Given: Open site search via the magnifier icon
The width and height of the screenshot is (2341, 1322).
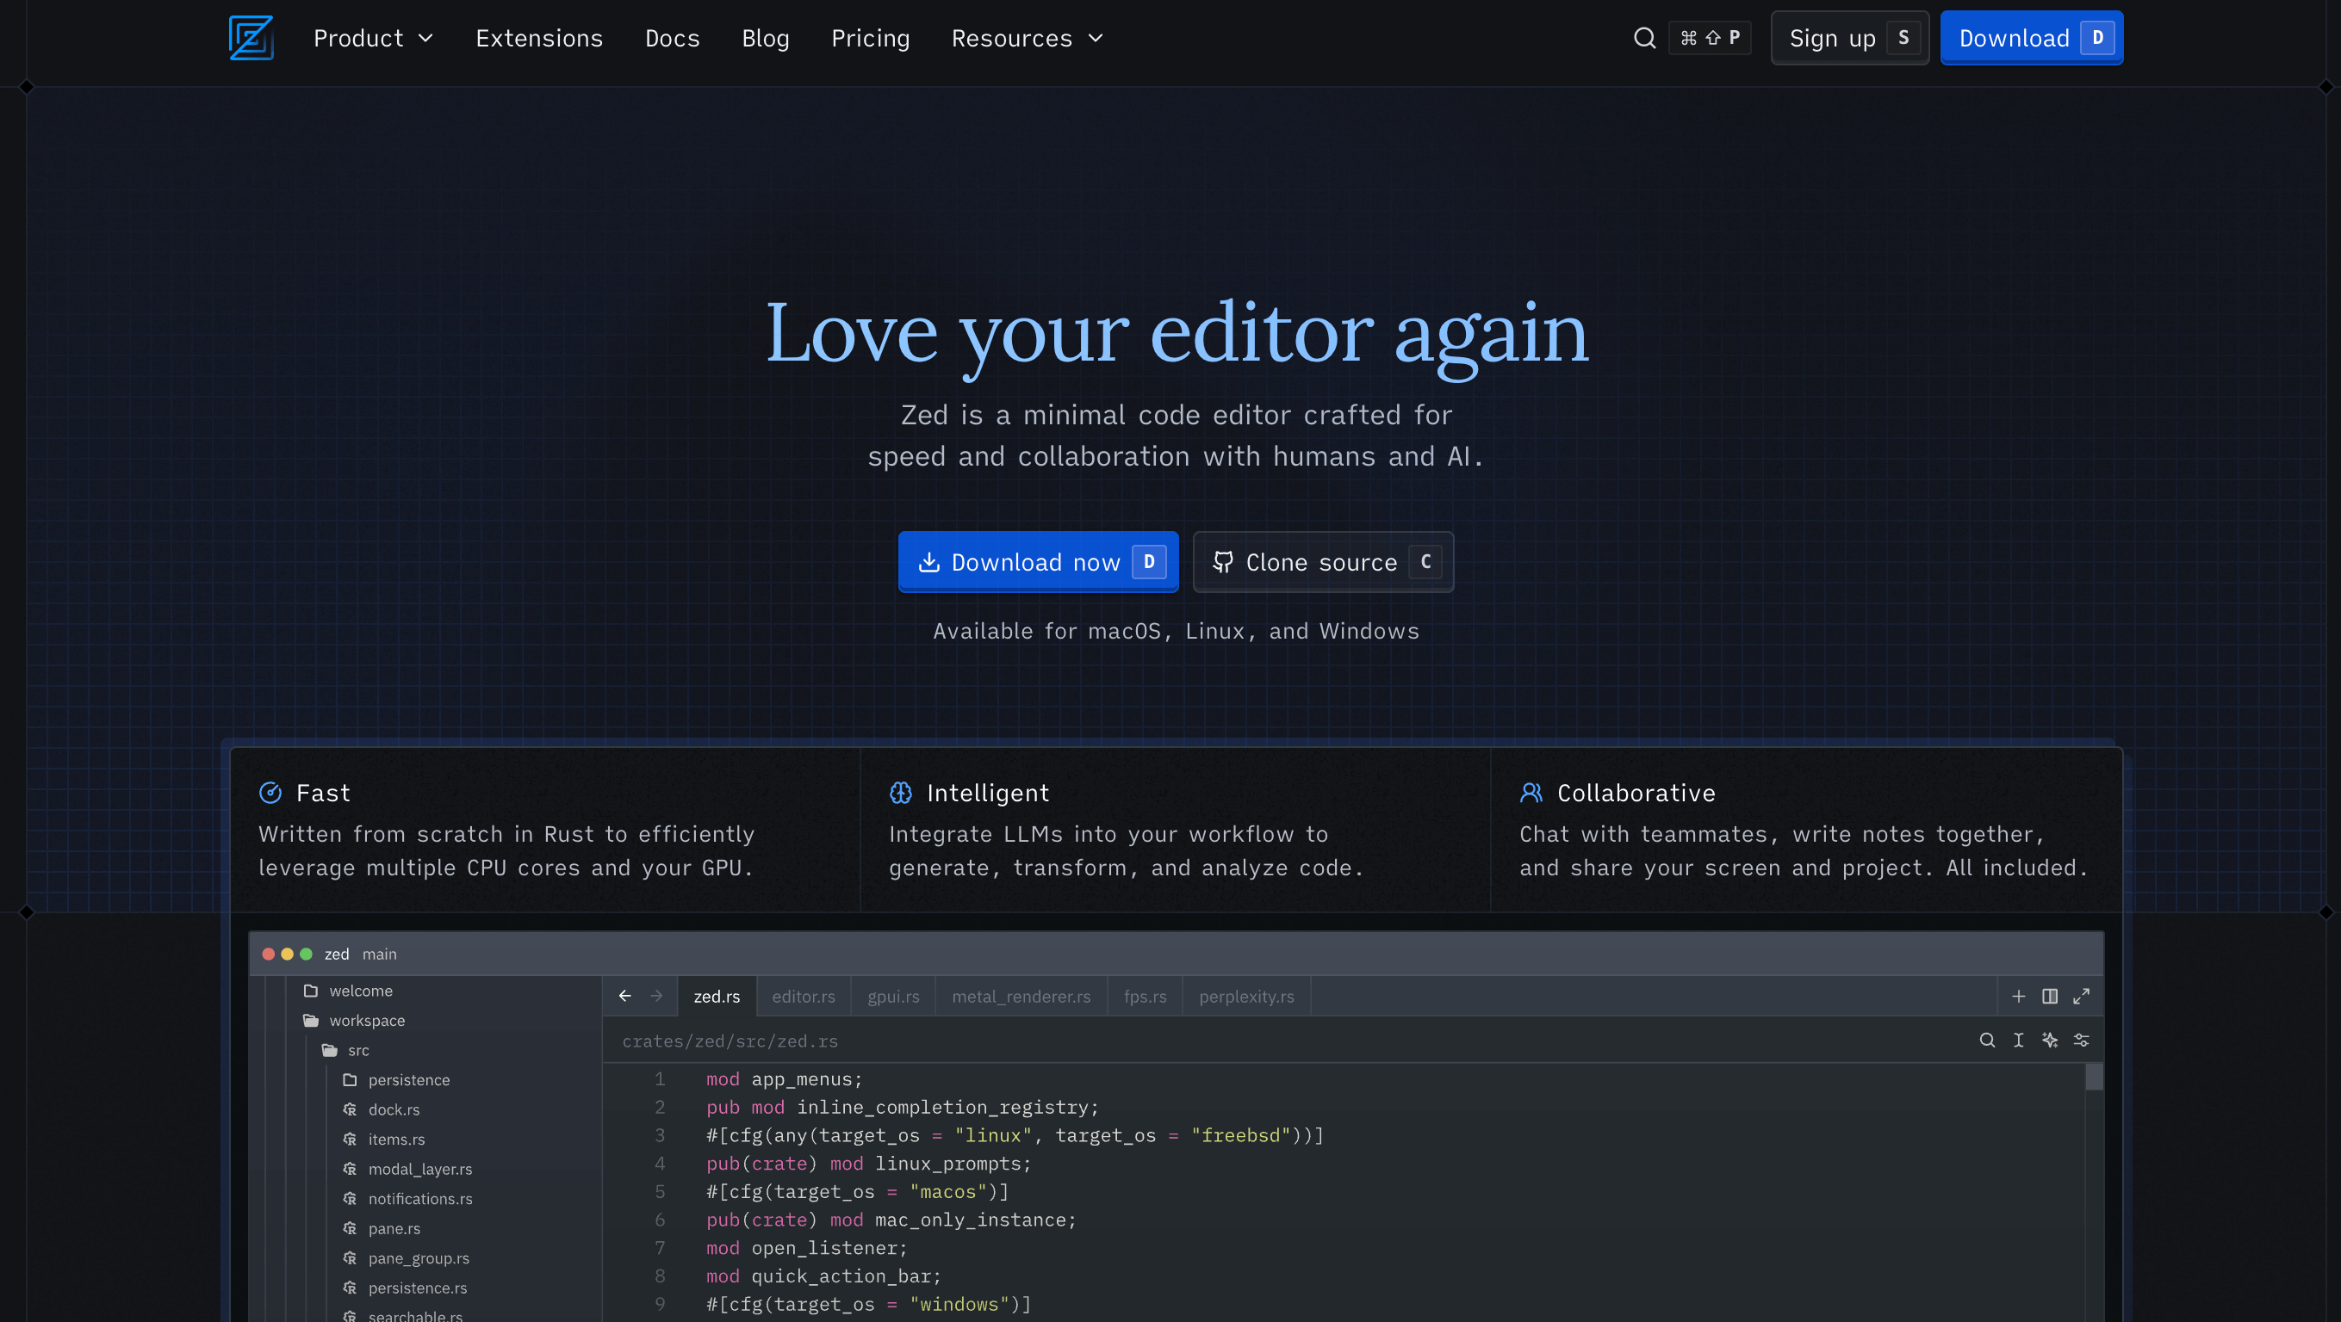Looking at the screenshot, I should [1645, 37].
